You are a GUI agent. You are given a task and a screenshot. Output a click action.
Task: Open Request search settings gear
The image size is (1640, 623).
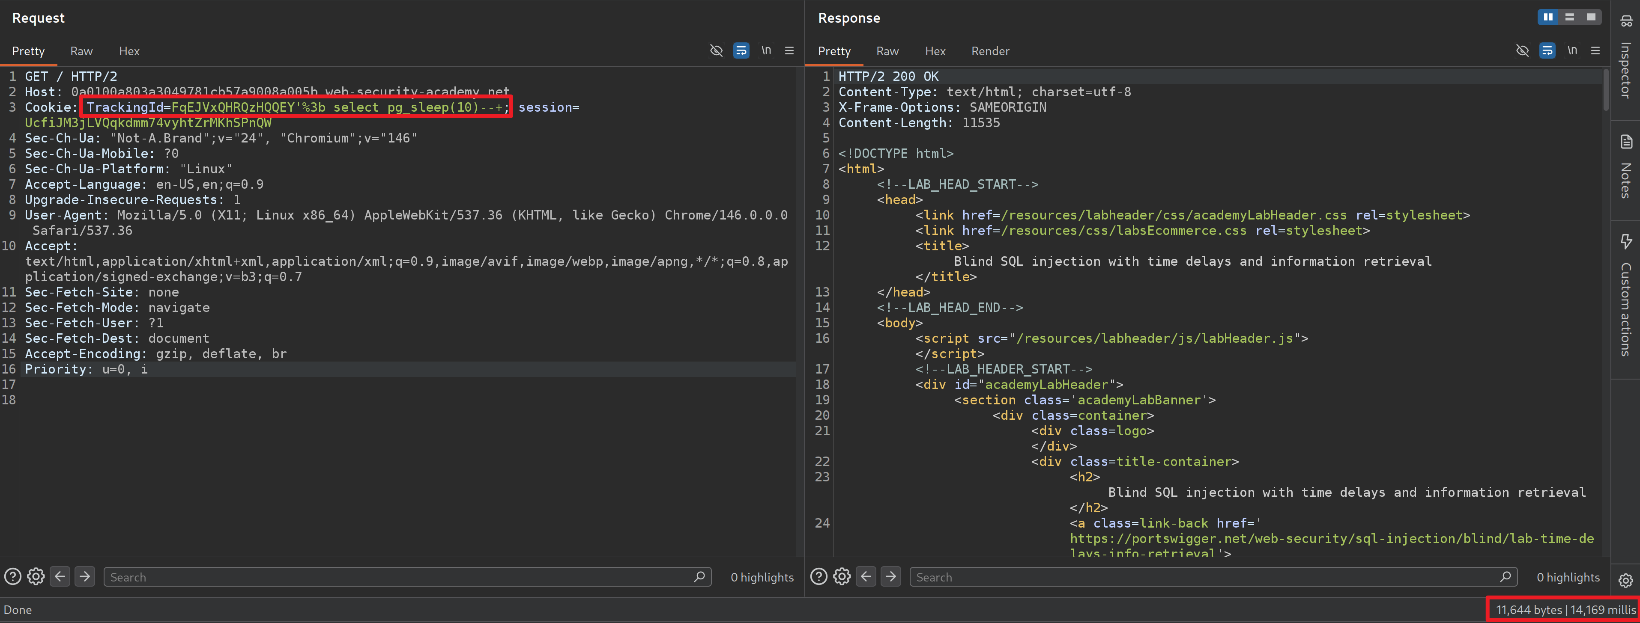pos(36,577)
